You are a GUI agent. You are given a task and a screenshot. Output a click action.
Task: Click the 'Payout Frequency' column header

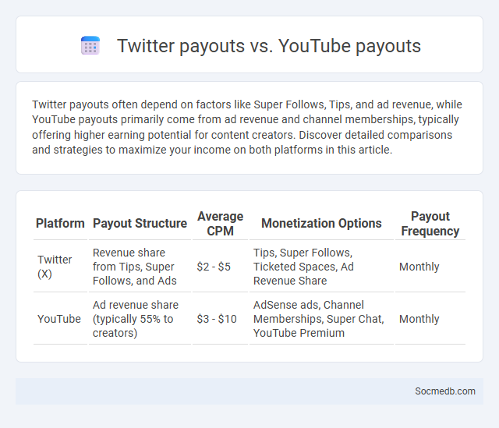[x=430, y=224]
